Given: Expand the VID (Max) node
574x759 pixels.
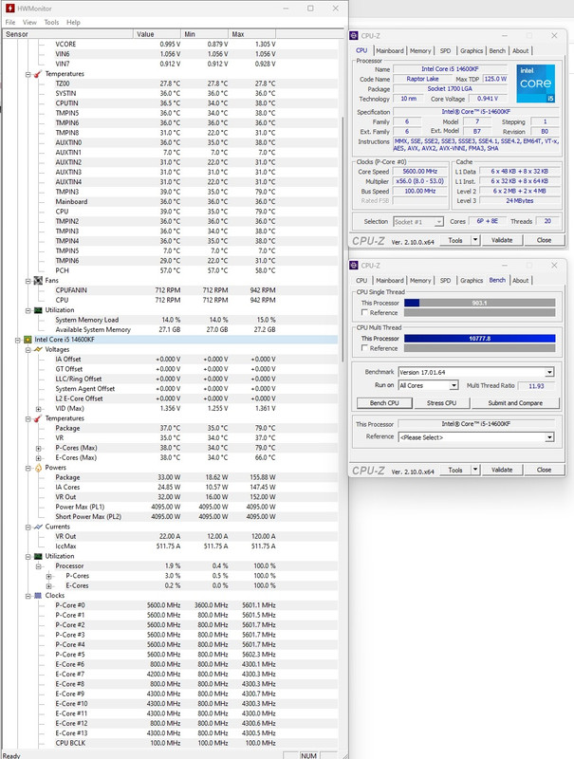Looking at the screenshot, I should (38, 409).
